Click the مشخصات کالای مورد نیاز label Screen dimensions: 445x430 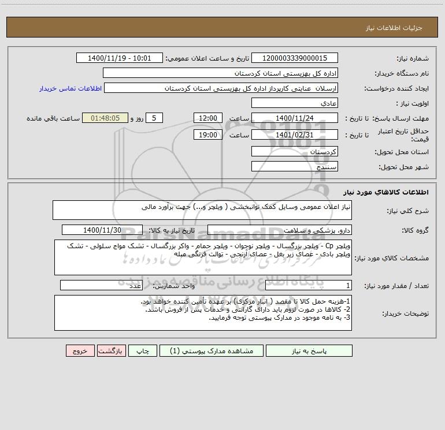click(392, 258)
